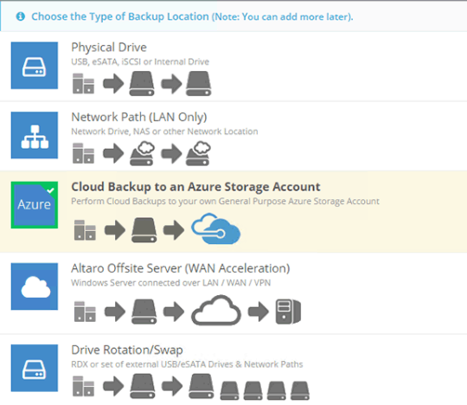The image size is (467, 405).
Task: Select the Network Path tile icon
Action: [x=35, y=135]
